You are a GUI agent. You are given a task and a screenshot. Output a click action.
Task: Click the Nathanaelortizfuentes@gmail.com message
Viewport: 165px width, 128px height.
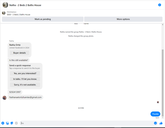pos(25,97)
